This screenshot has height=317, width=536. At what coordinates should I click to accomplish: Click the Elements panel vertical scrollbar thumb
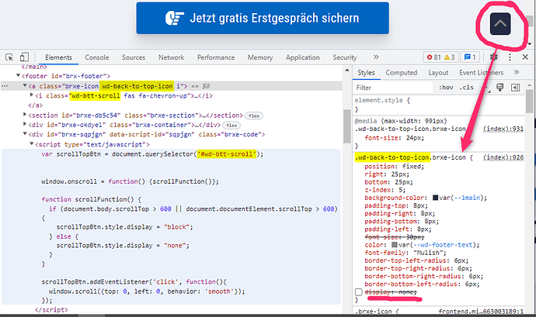(x=347, y=126)
